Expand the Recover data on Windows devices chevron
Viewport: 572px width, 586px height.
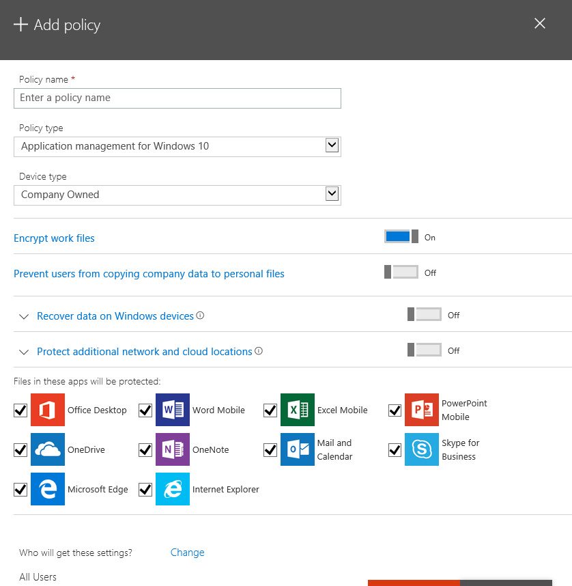[x=24, y=316]
